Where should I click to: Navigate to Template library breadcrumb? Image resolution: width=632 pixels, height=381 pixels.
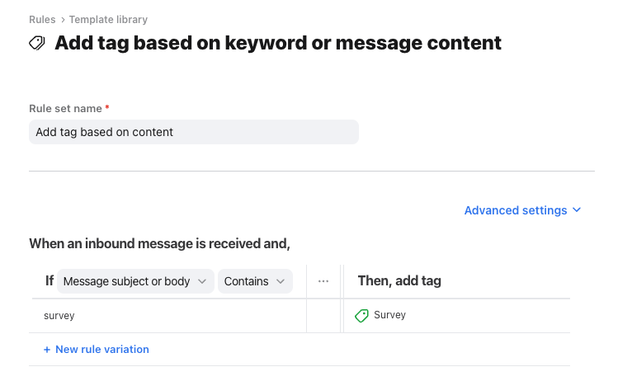point(108,19)
